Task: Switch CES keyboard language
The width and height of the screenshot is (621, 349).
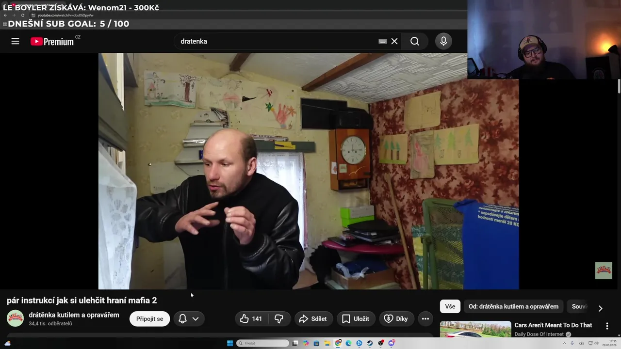Action: pos(581,344)
